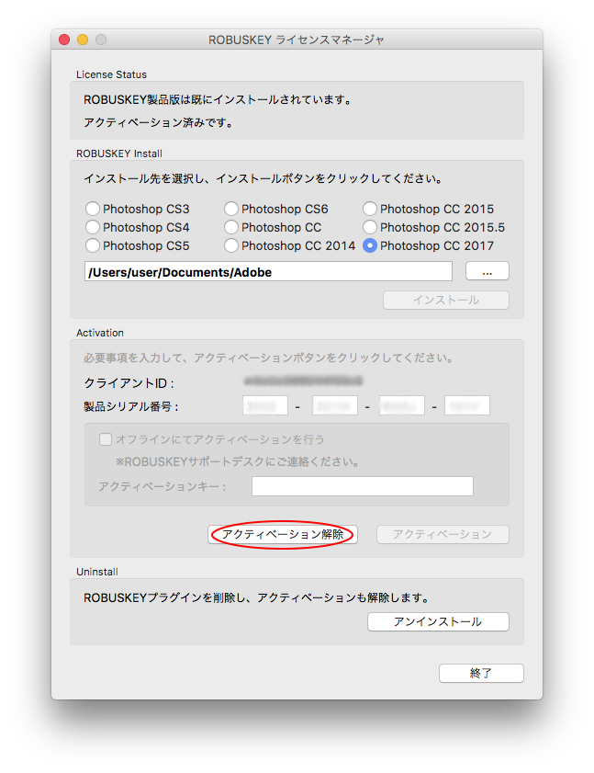Toggle offline activation checkbox
The width and height of the screenshot is (594, 773).
click(x=106, y=439)
